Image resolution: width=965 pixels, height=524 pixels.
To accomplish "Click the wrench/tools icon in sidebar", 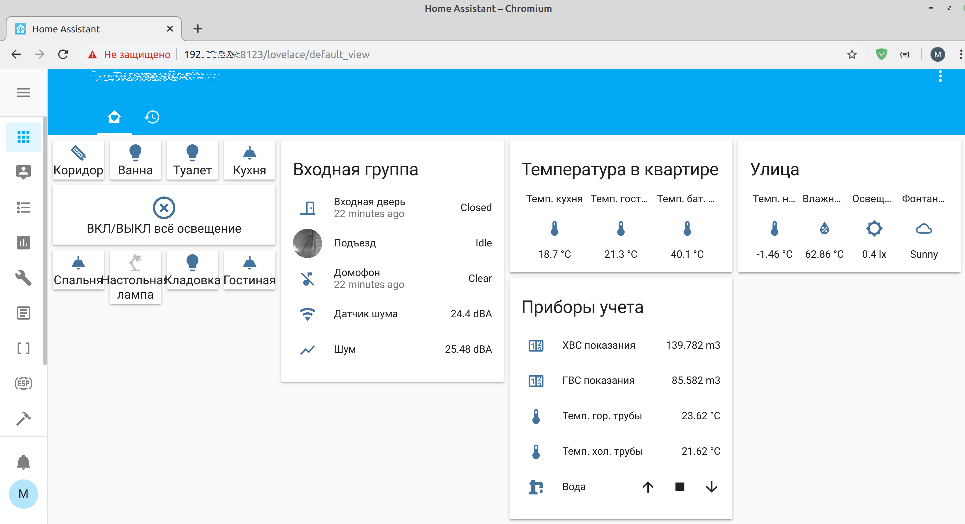I will pyautogui.click(x=23, y=278).
